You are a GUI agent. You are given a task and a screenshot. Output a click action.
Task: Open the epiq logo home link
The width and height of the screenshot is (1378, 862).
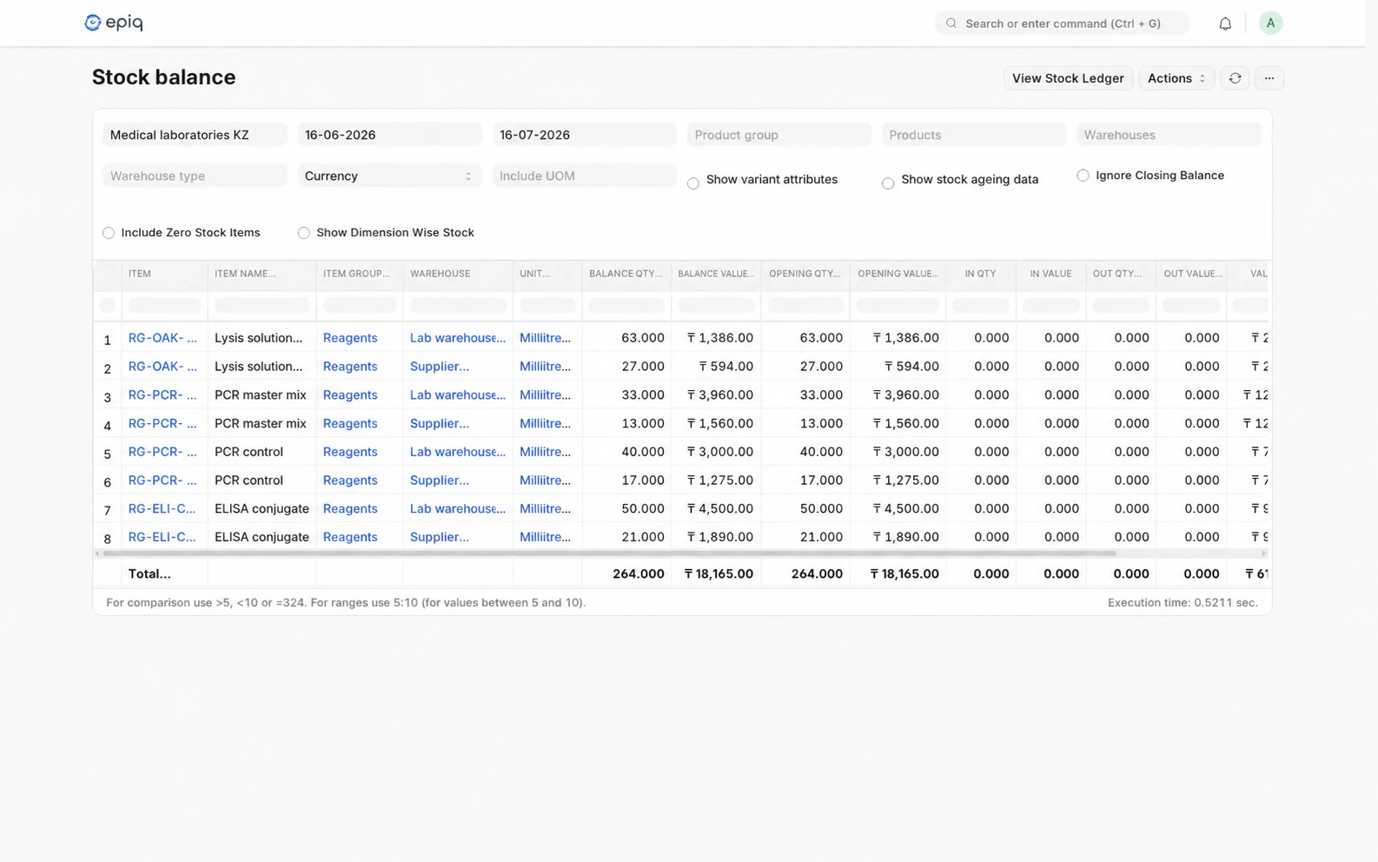(x=113, y=23)
